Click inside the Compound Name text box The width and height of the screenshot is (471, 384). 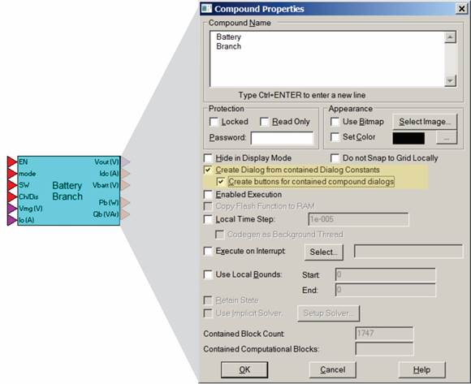[326, 58]
